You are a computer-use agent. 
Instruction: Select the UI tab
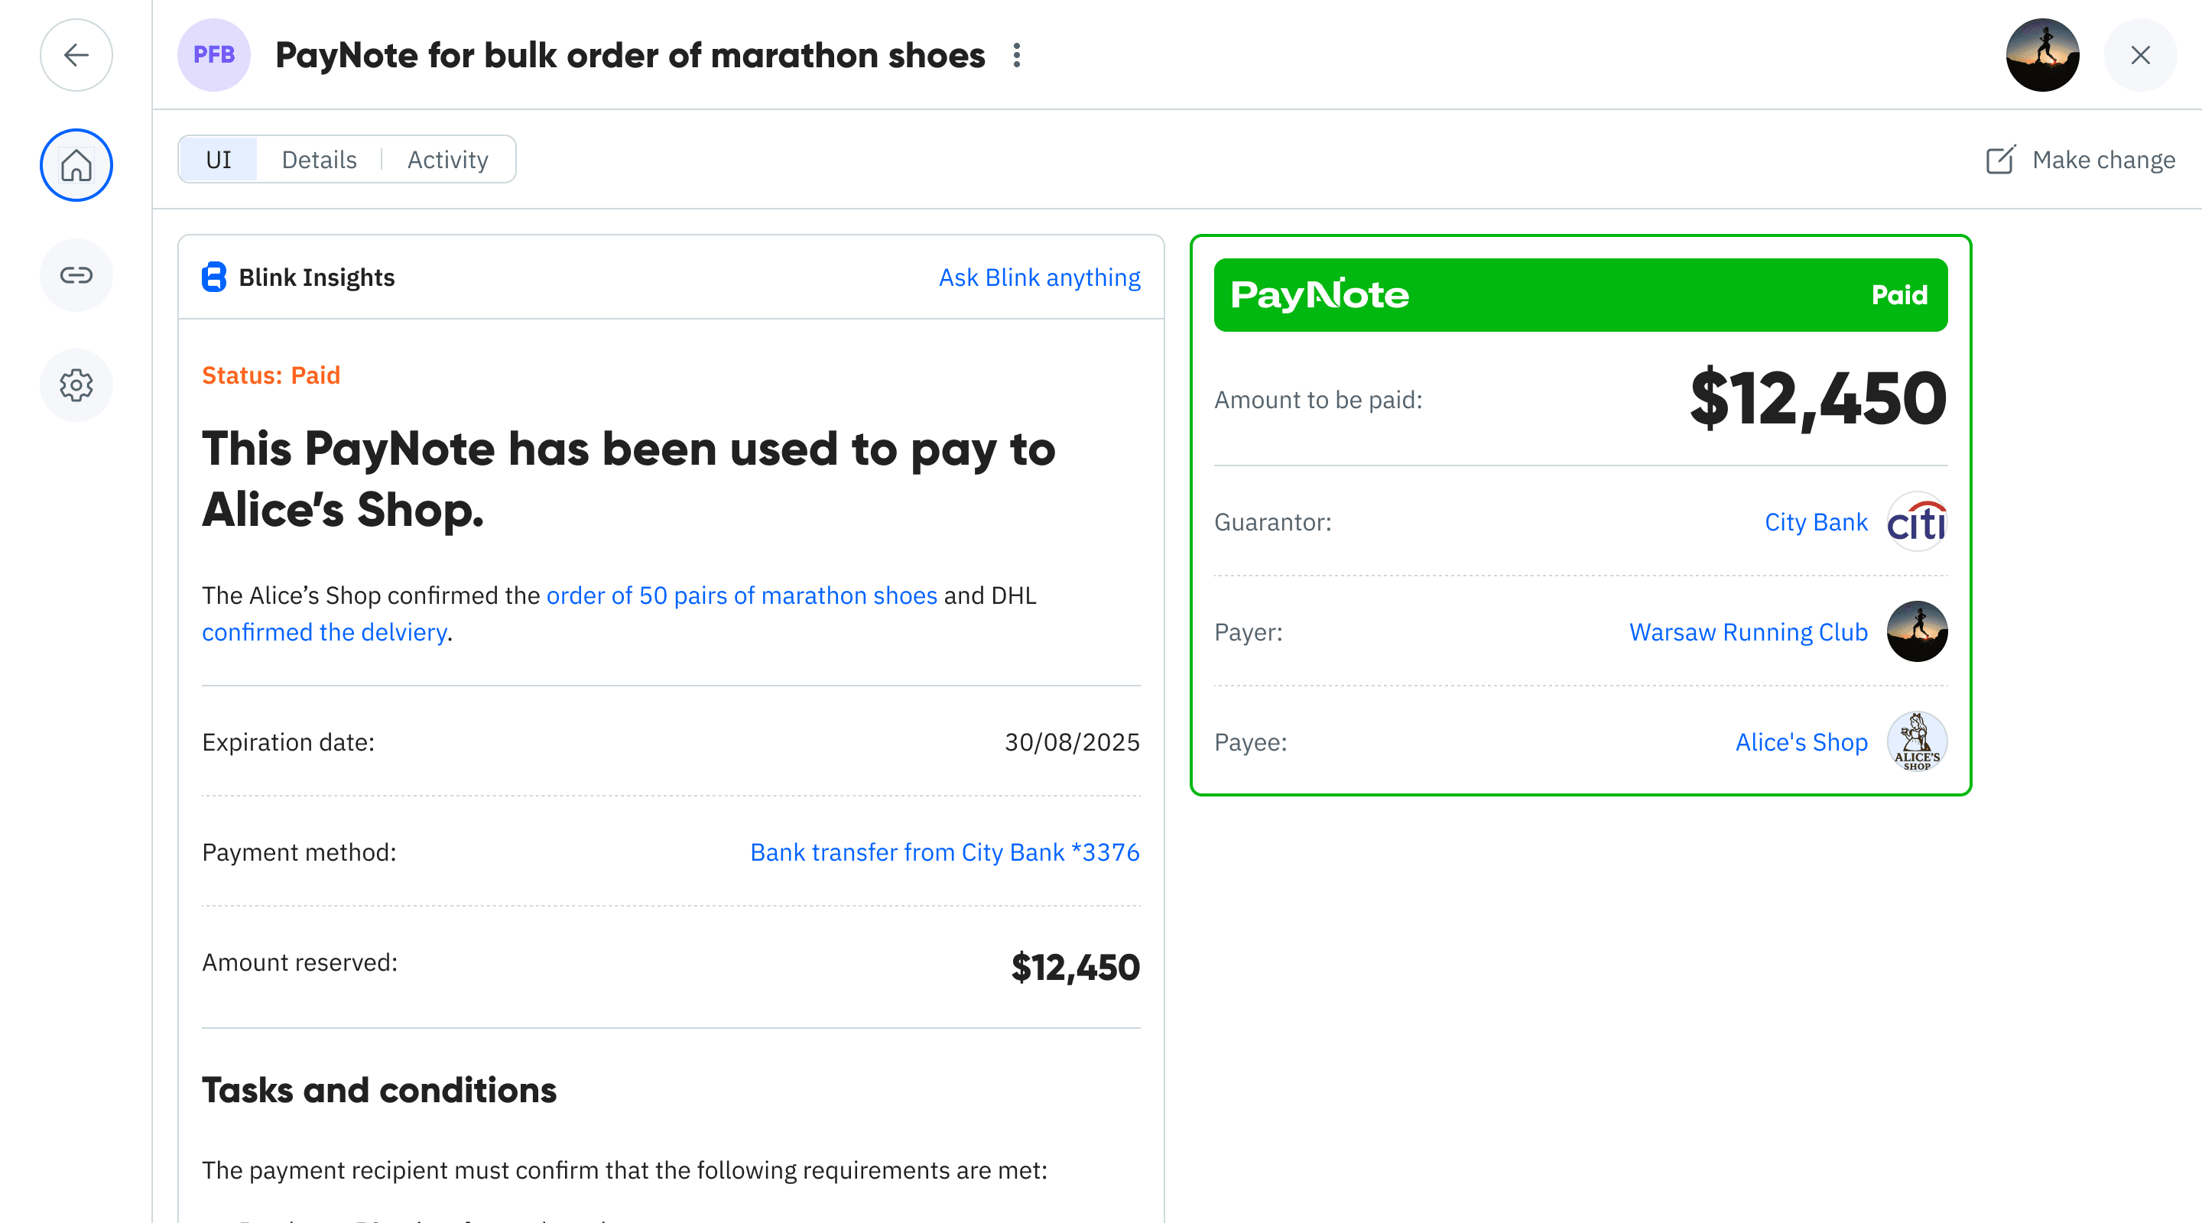click(217, 159)
